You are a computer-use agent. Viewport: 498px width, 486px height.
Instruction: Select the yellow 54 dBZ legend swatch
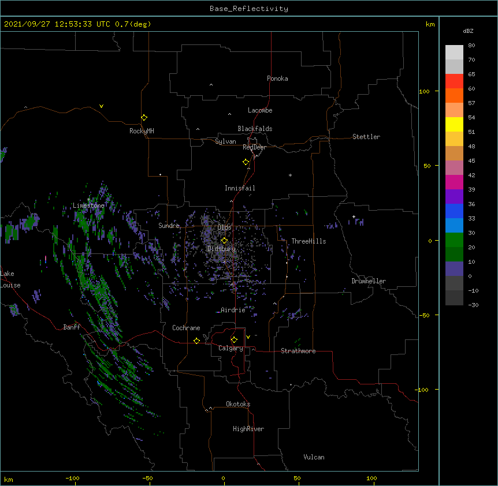click(454, 124)
